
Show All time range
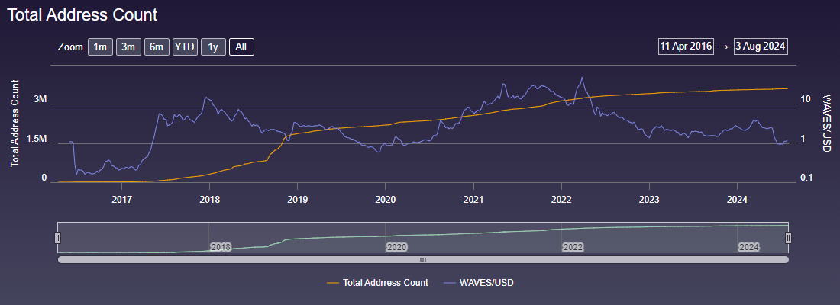click(x=241, y=47)
